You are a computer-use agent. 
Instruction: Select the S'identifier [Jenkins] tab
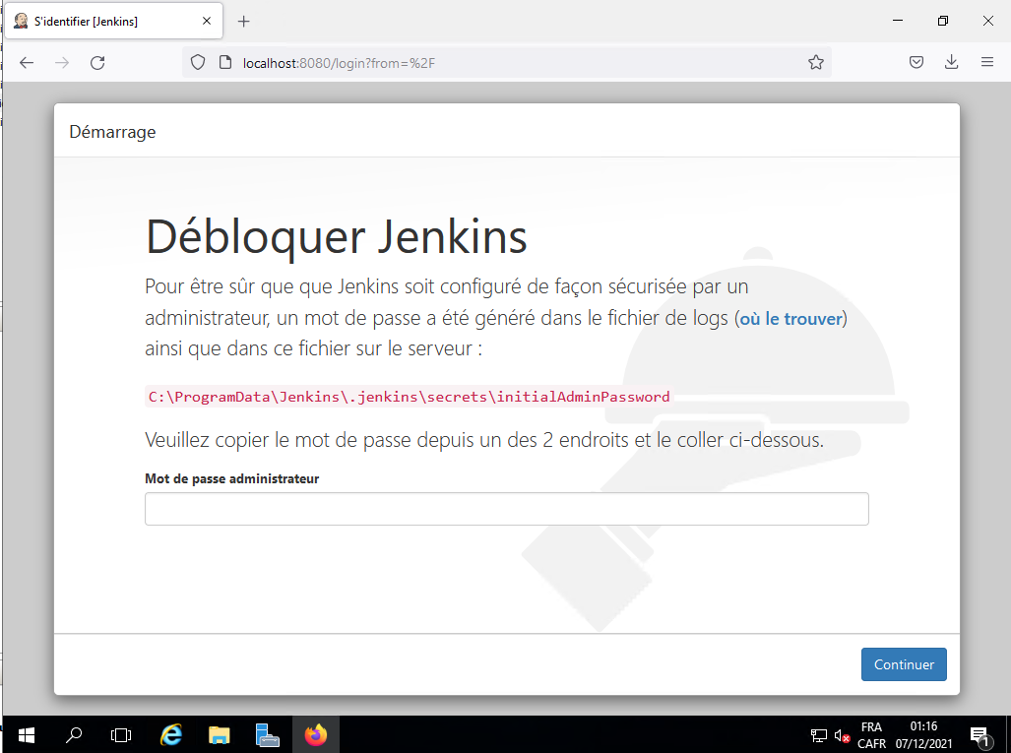(98, 21)
